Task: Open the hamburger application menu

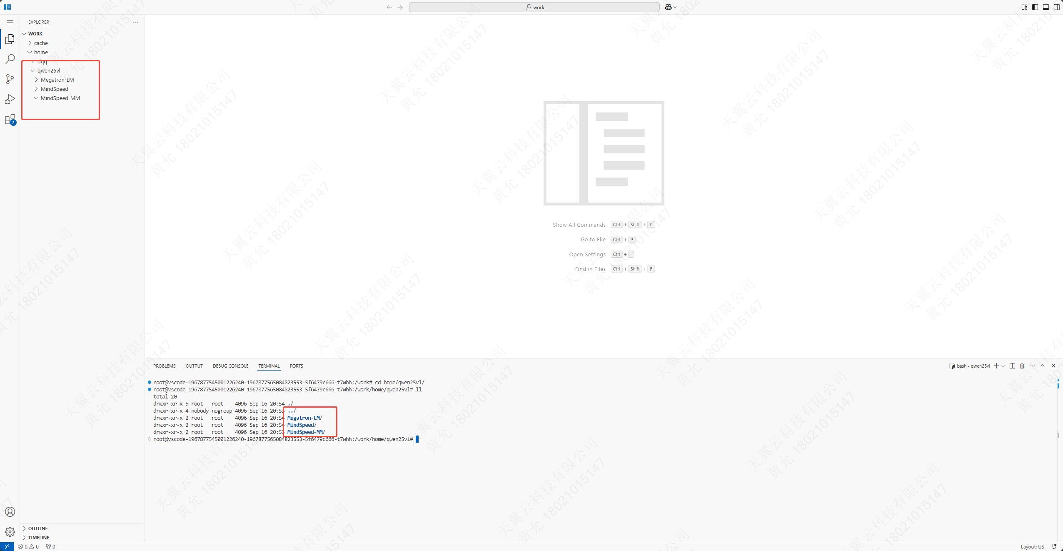Action: [10, 22]
